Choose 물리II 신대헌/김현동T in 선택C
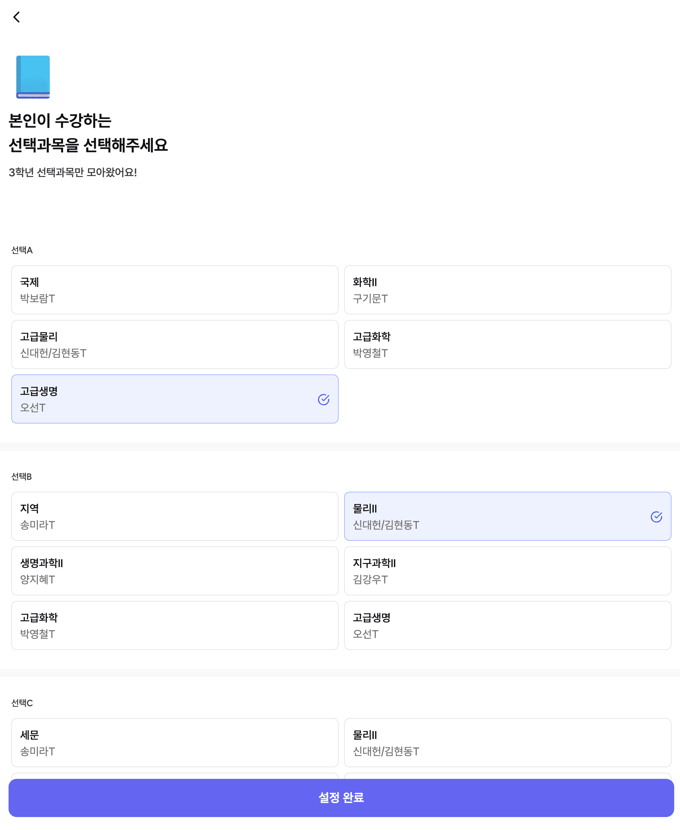 click(507, 742)
